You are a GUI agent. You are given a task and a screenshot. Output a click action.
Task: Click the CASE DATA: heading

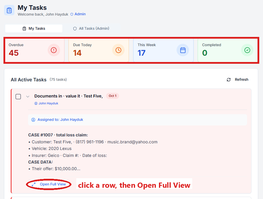tap(40, 162)
